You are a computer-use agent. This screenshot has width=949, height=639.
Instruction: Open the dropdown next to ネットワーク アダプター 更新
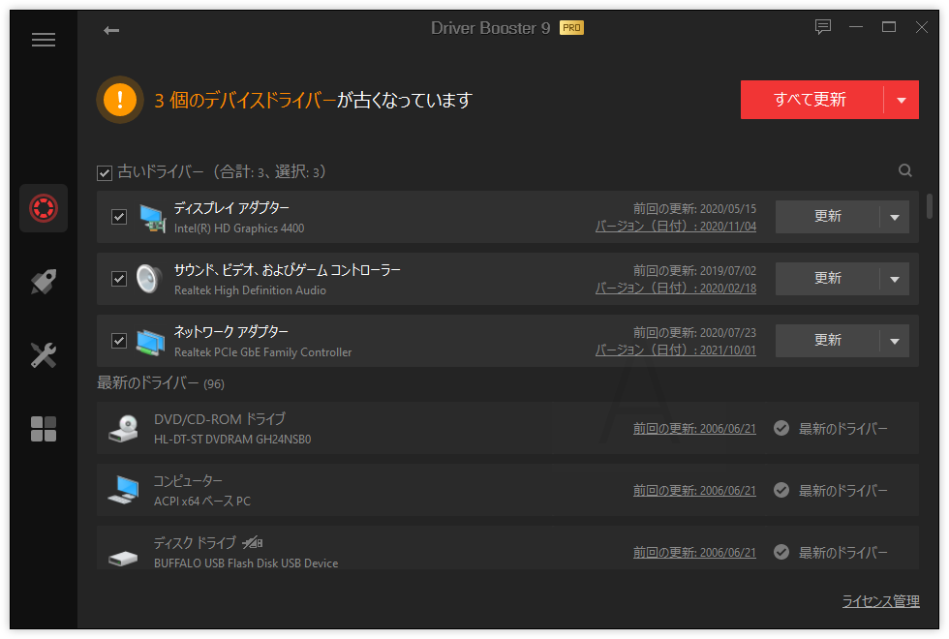point(895,341)
